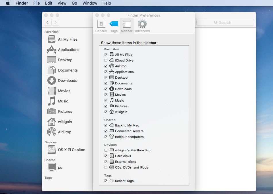Toggle the Desktop checkbox in preferences

(x=106, y=78)
